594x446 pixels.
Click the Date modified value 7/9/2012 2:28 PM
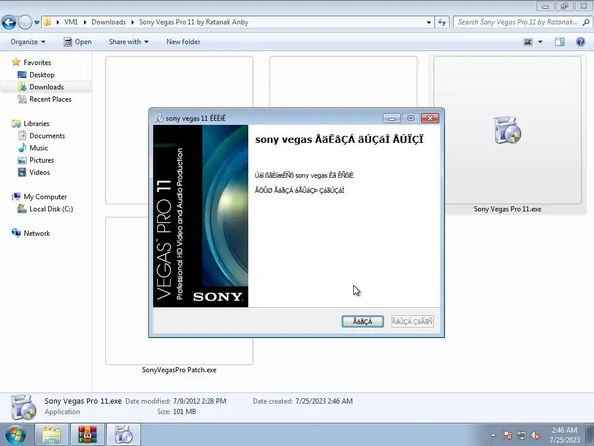200,401
